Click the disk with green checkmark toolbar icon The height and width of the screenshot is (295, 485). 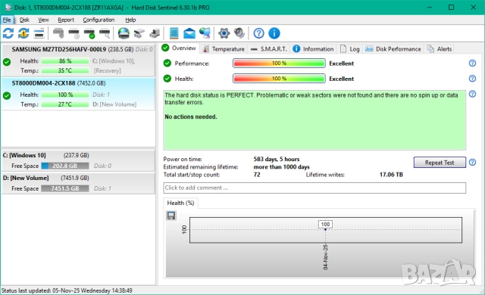coord(89,33)
